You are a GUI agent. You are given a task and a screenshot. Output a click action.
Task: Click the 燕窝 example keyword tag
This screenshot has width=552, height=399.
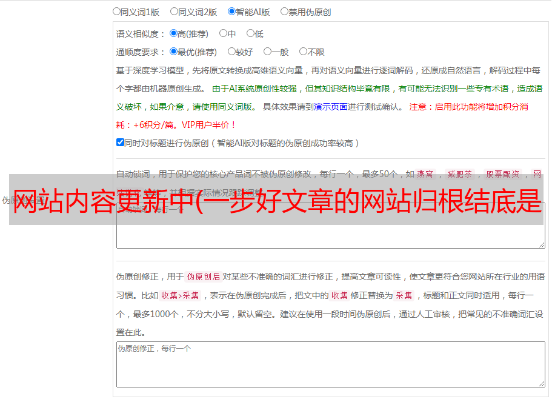point(425,174)
